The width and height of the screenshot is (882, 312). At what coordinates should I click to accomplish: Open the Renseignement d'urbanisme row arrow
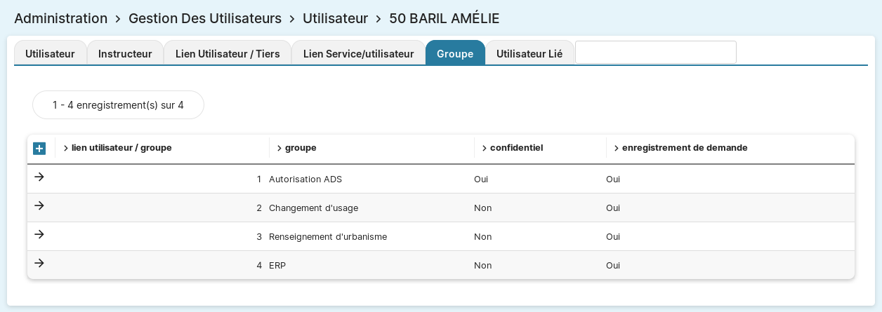39,234
